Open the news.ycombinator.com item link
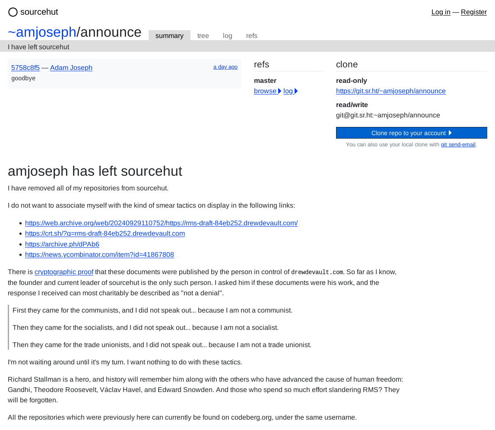Screen dimensions: 495x430 [99, 255]
